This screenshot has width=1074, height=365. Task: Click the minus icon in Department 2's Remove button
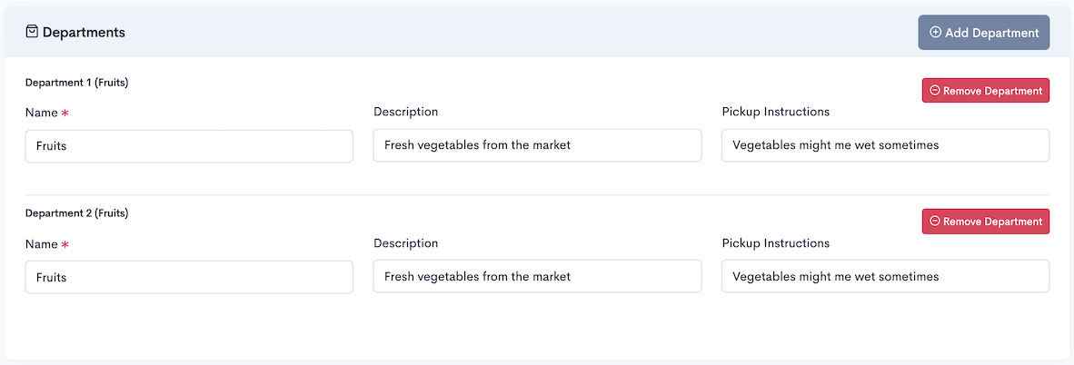coord(935,222)
